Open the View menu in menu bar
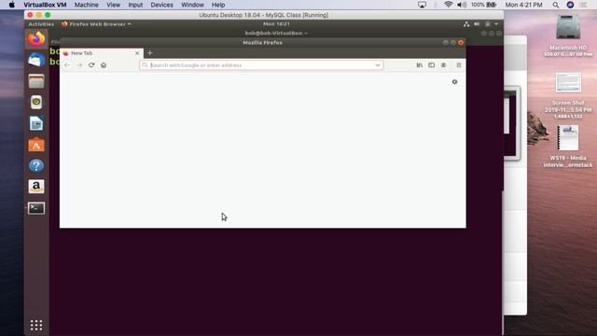Screen dimensions: 597x336 [113, 5]
